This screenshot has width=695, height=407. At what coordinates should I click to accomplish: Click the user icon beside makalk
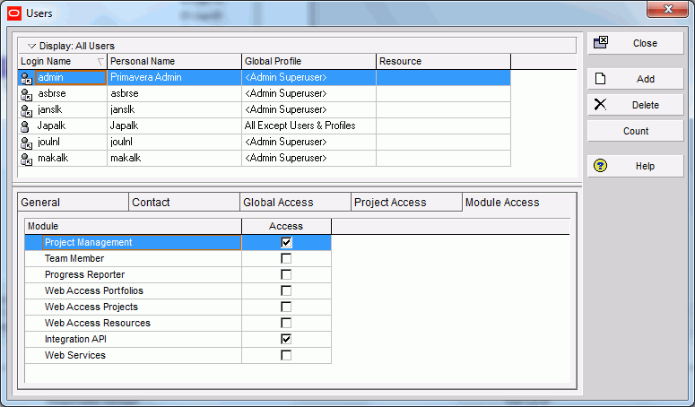click(27, 159)
